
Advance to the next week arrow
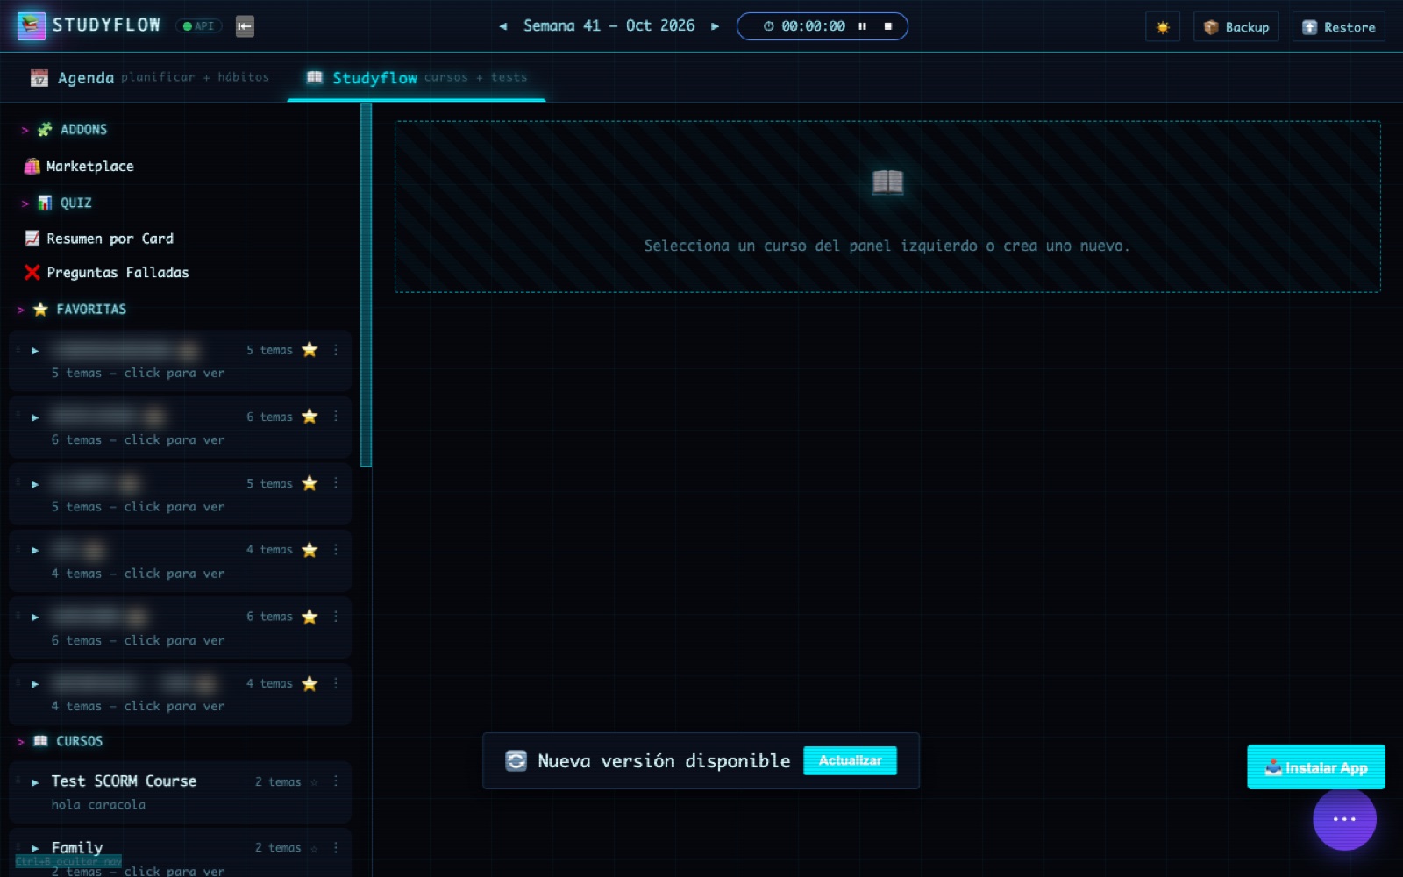715,26
